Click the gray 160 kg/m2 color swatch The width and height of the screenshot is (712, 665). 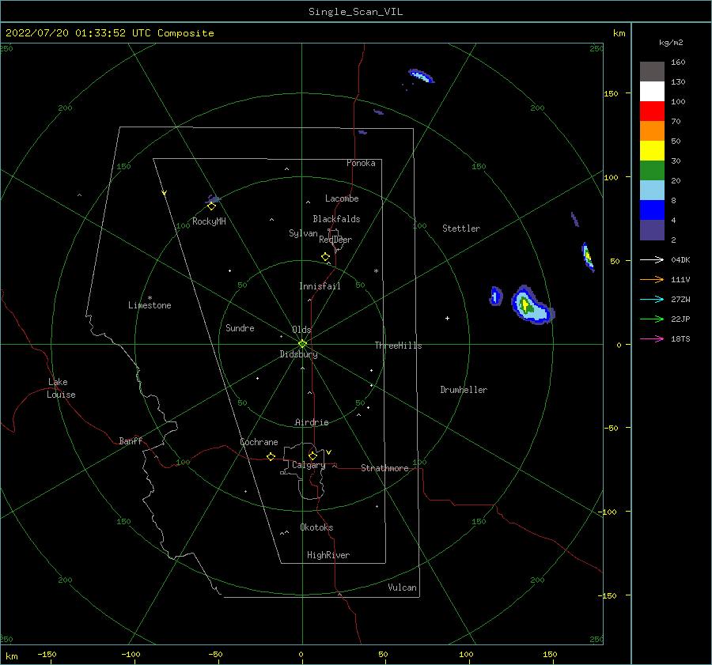[x=652, y=72]
